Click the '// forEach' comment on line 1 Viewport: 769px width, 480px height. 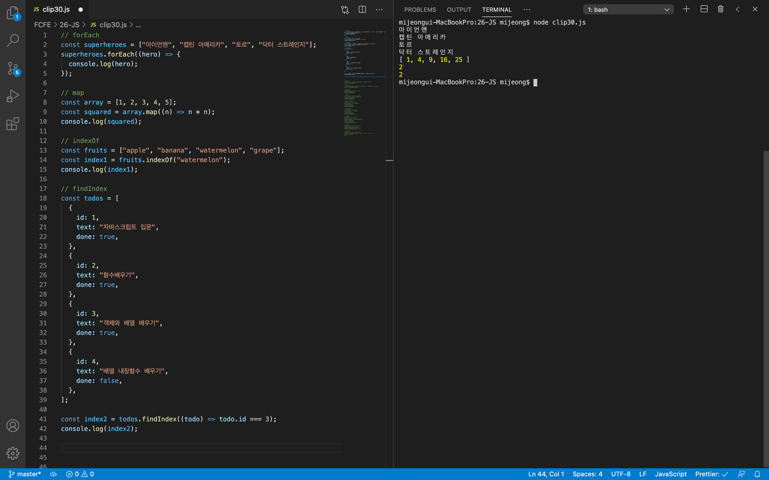click(80, 35)
